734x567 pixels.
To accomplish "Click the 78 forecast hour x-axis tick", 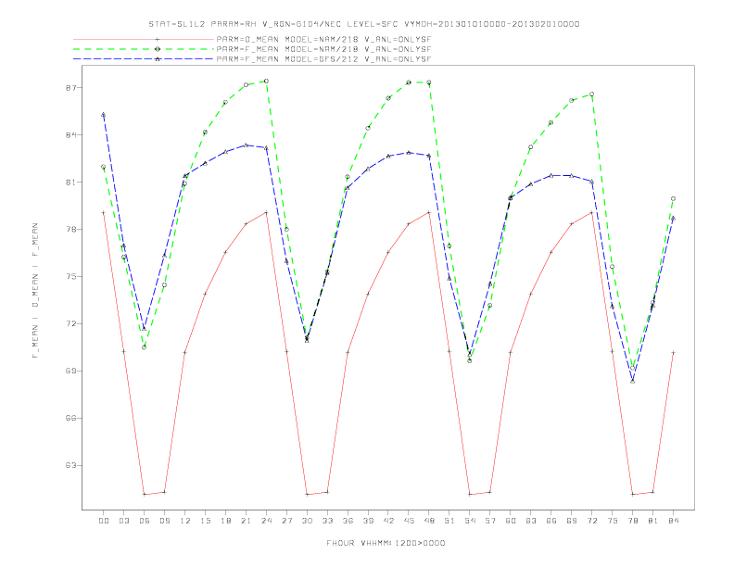I will point(633,521).
